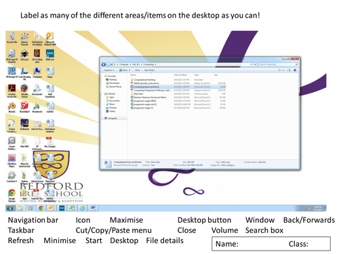Launch Google Chrome desktop shortcut
The width and height of the screenshot is (339, 254).
click(12, 195)
